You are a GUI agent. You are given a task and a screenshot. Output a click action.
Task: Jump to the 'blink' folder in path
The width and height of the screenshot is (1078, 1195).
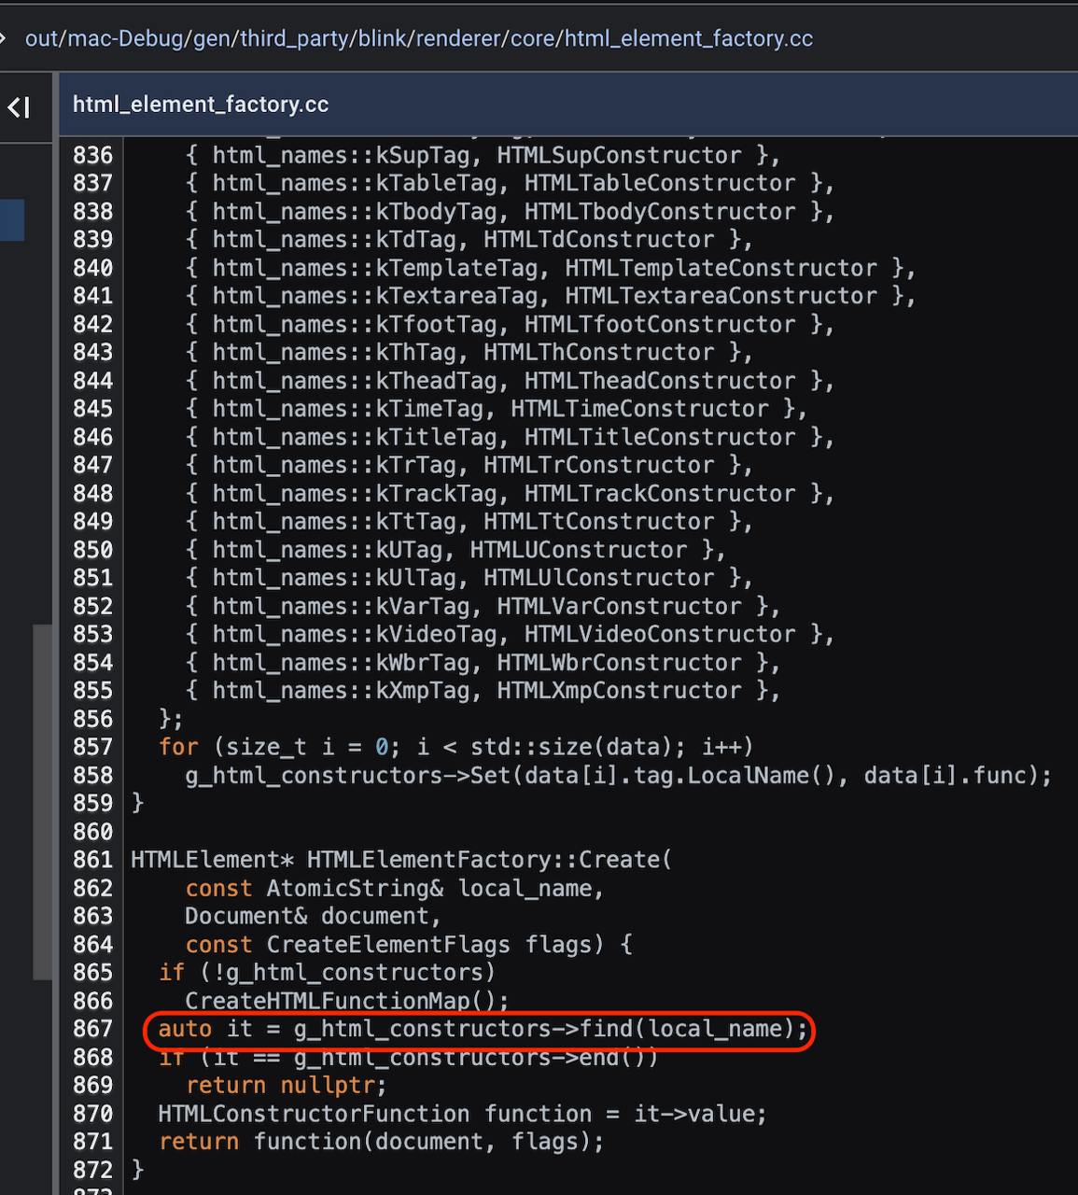[x=383, y=38]
